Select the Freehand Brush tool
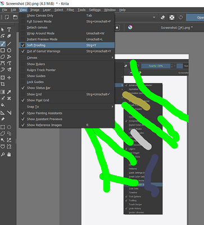This screenshot has width=204, height=225. tap(3, 44)
